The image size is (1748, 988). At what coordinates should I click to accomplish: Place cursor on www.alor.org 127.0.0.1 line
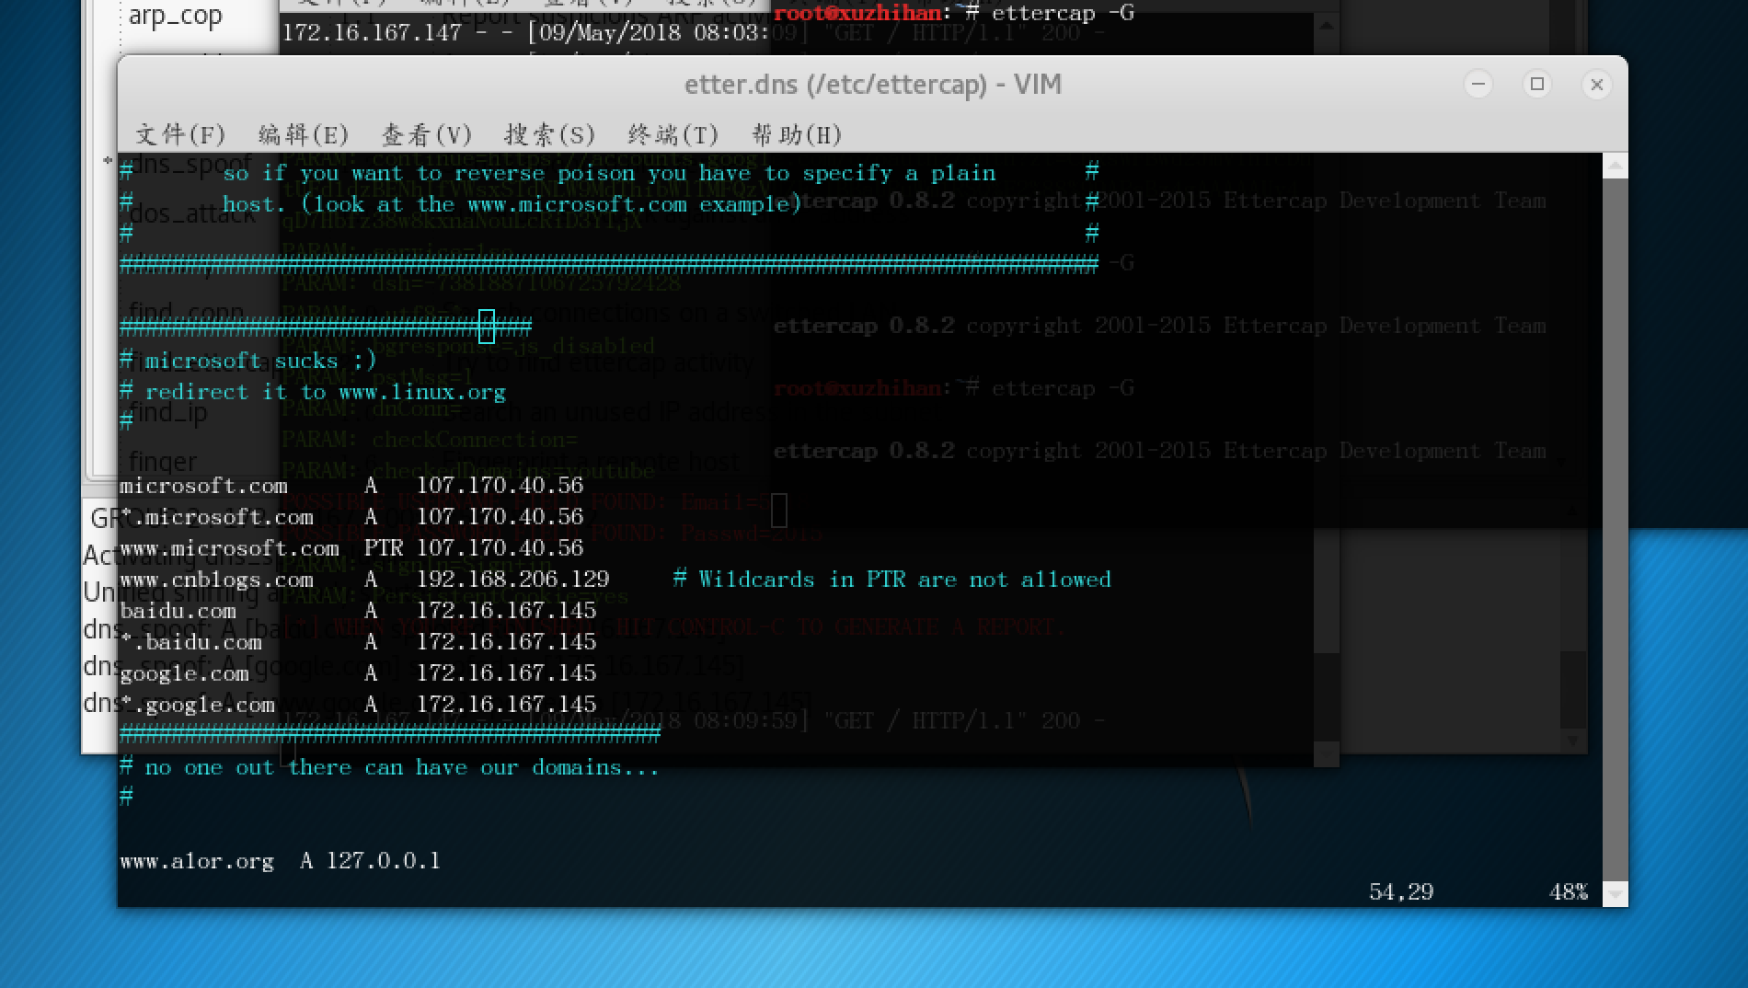click(280, 861)
